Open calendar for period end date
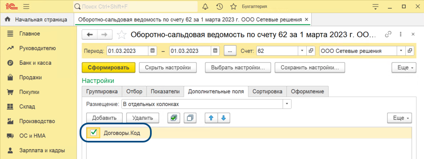This screenshot has width=424, height=159. coord(215,51)
